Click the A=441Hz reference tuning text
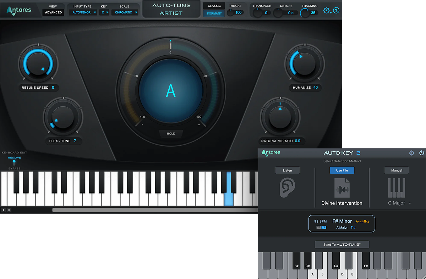Viewport: 426px width, 279px height. 362,222
